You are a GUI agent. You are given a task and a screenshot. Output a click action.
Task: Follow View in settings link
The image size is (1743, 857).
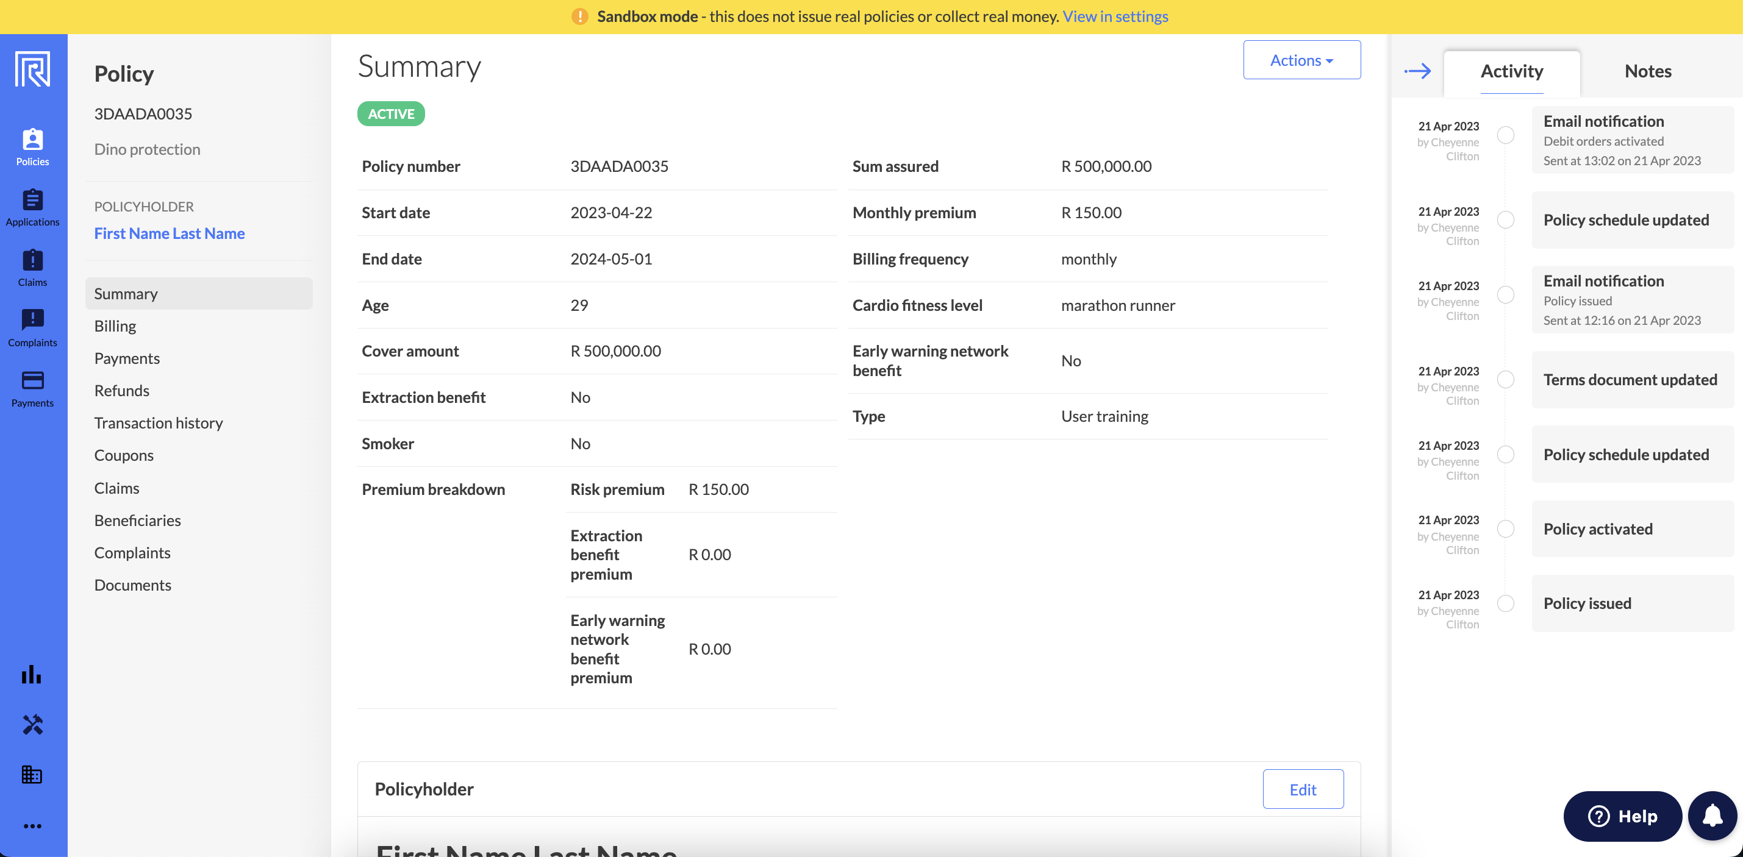coord(1115,16)
